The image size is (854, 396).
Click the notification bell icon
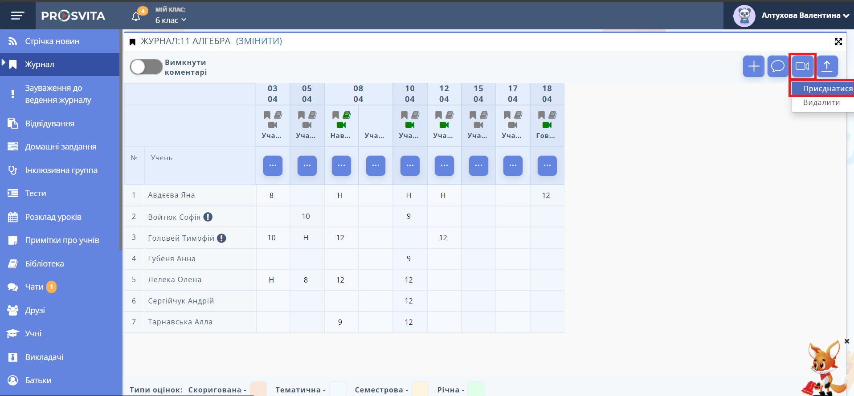(136, 16)
